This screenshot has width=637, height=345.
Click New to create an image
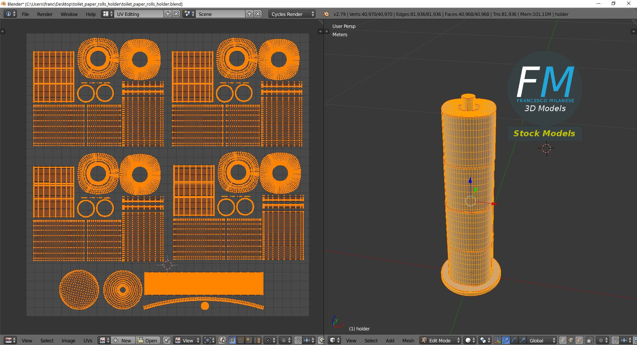coord(122,340)
